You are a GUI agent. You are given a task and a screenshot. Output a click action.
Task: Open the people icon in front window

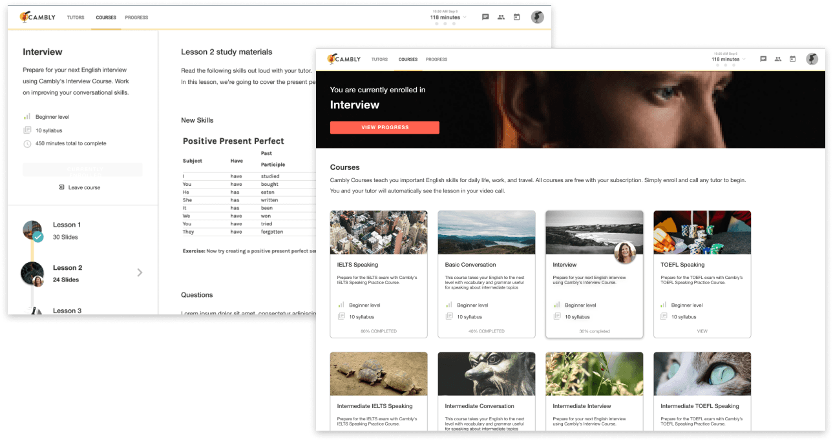tap(778, 59)
